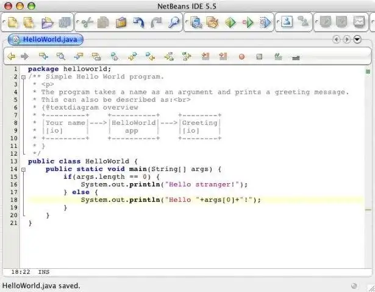Click the green diamond Run Main Project icon
The image size is (375, 292).
coord(230,23)
